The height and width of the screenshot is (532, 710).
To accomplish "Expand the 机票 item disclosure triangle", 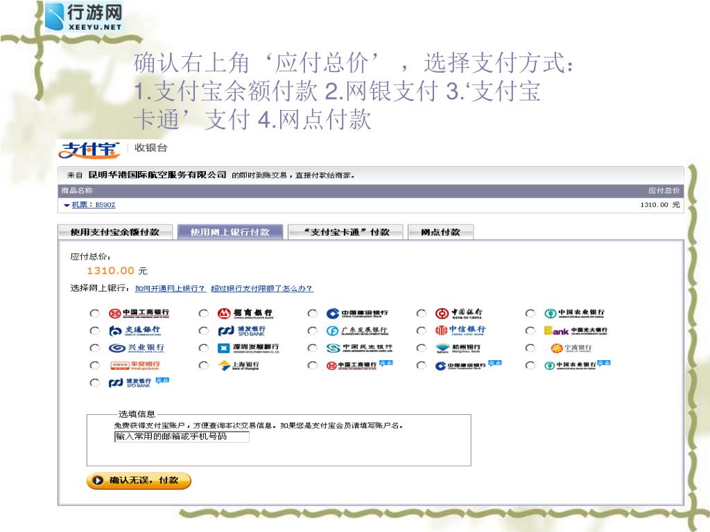I will coord(67,205).
